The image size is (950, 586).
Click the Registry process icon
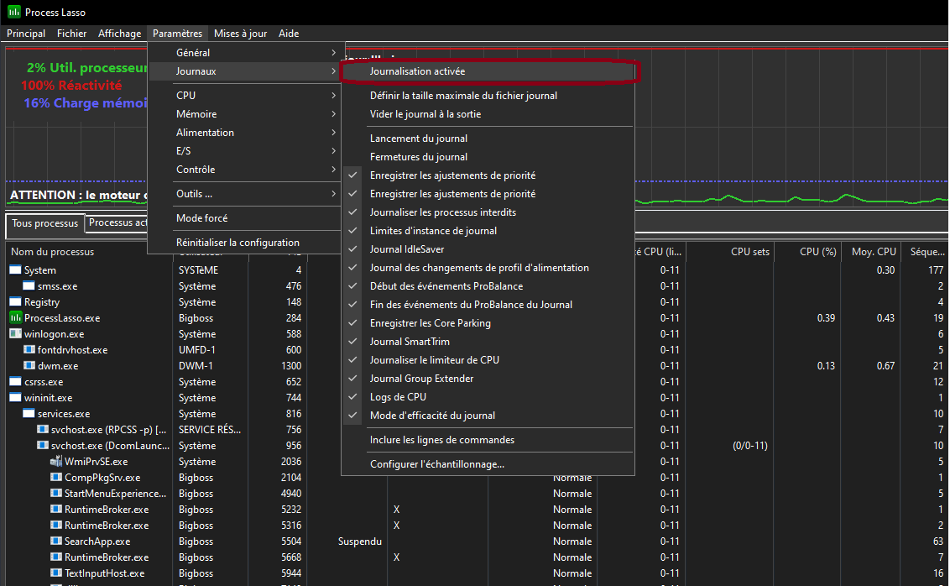[x=15, y=302]
